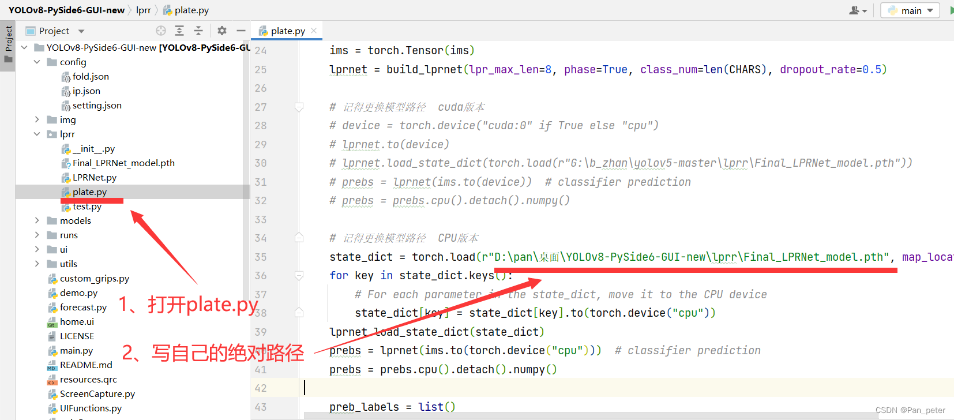Click the user account icon in toolbar
This screenshot has width=954, height=420.
point(858,10)
